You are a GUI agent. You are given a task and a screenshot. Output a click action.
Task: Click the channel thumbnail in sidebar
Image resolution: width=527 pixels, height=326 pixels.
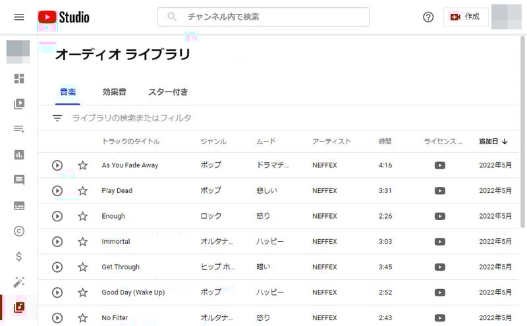point(18,52)
